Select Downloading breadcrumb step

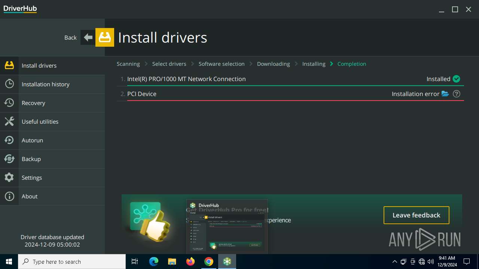[x=274, y=64]
